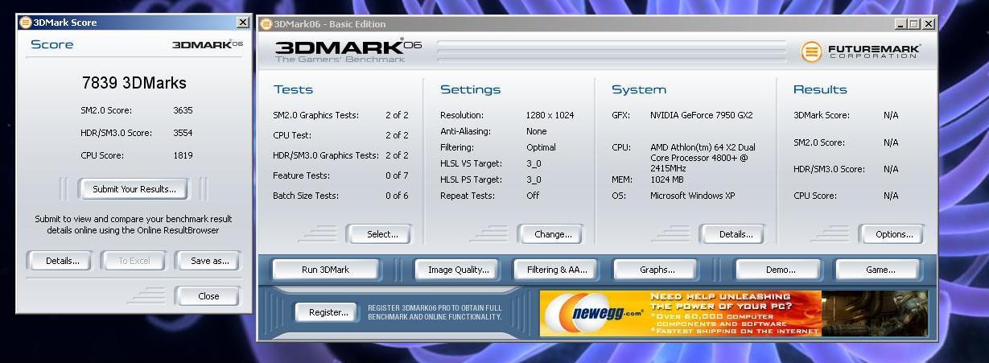Open Image Quality tool

(458, 270)
